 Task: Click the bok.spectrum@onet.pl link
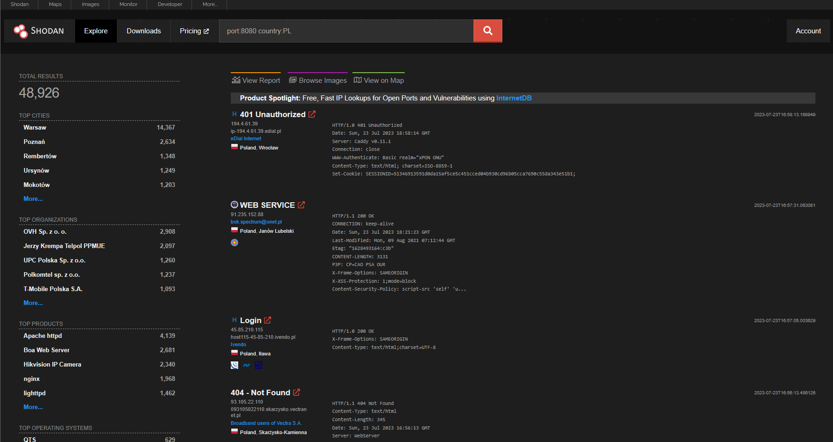click(x=256, y=222)
